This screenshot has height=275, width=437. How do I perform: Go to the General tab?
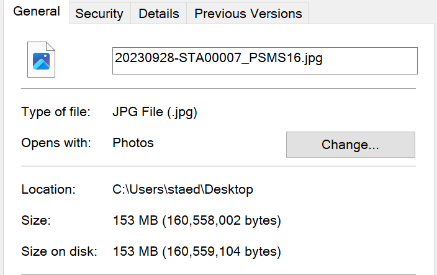(37, 12)
